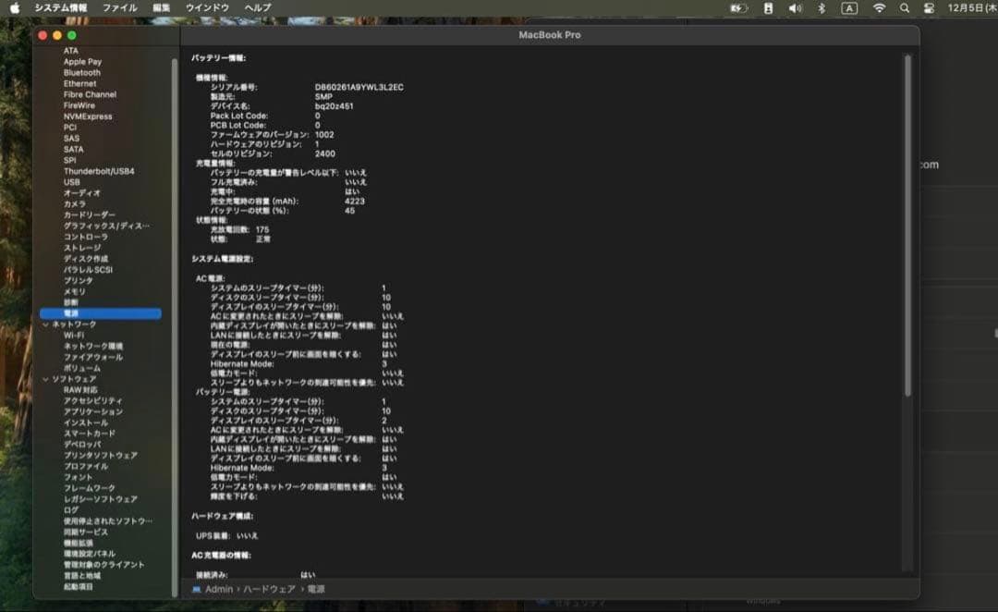The image size is (998, 612).
Task: Open the ヘルプ menu
Action: 258,7
